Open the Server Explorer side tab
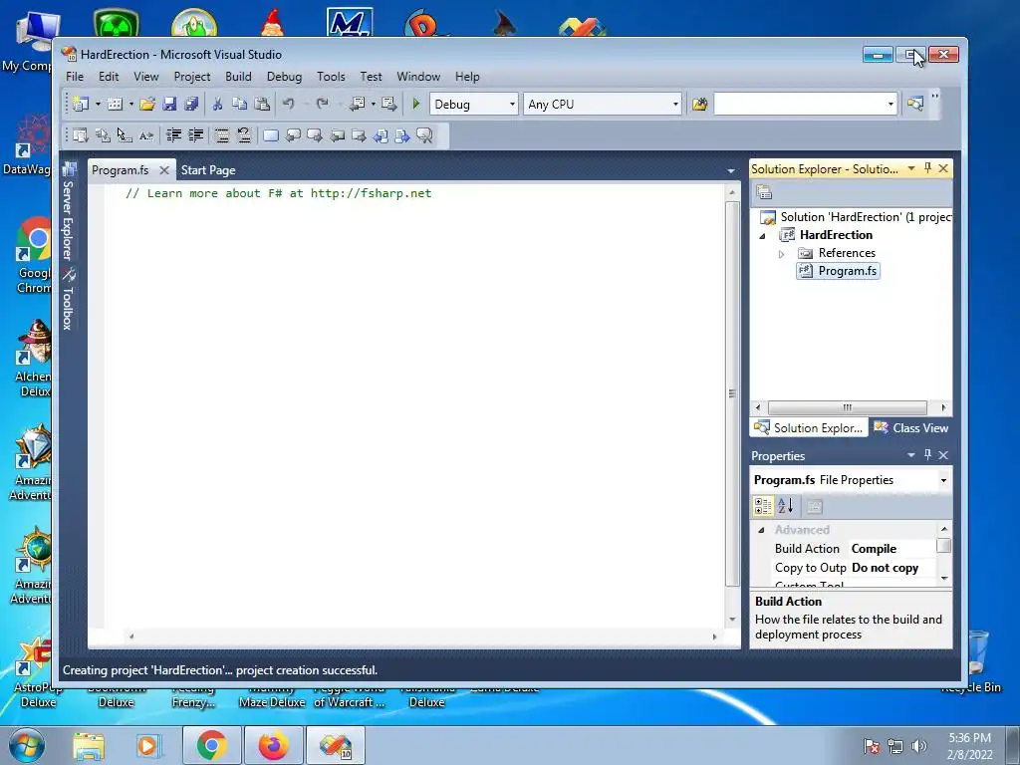 coord(68,212)
